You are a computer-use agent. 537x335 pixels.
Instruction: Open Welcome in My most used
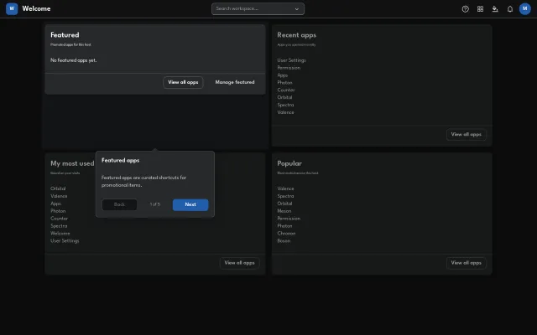point(60,234)
